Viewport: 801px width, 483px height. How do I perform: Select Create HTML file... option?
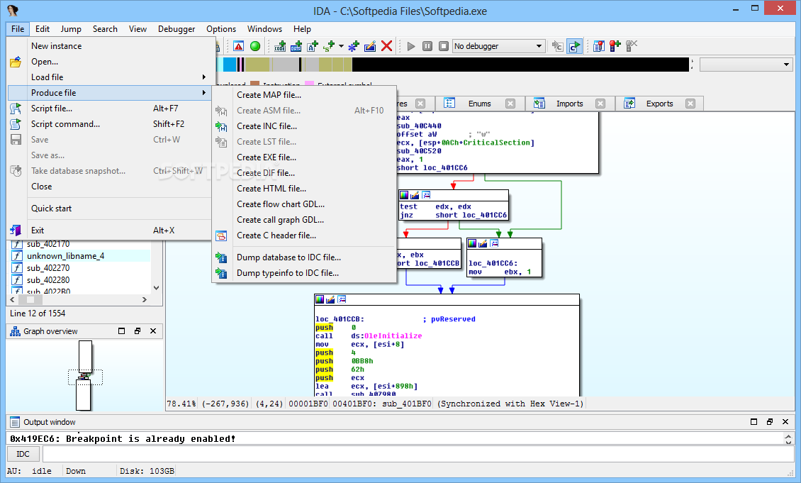(305, 189)
